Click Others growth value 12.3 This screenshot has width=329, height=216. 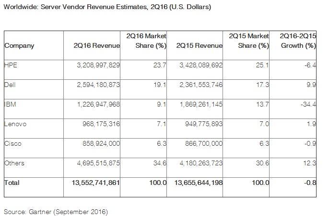coord(309,163)
